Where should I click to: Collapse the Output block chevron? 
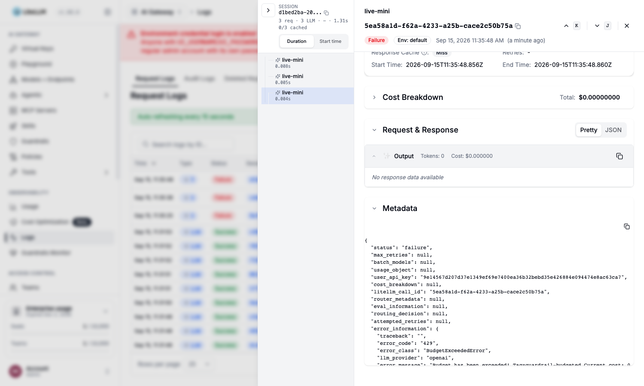click(x=374, y=156)
